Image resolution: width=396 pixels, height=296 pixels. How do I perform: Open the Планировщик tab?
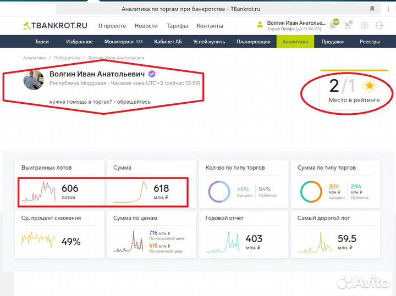pos(254,42)
